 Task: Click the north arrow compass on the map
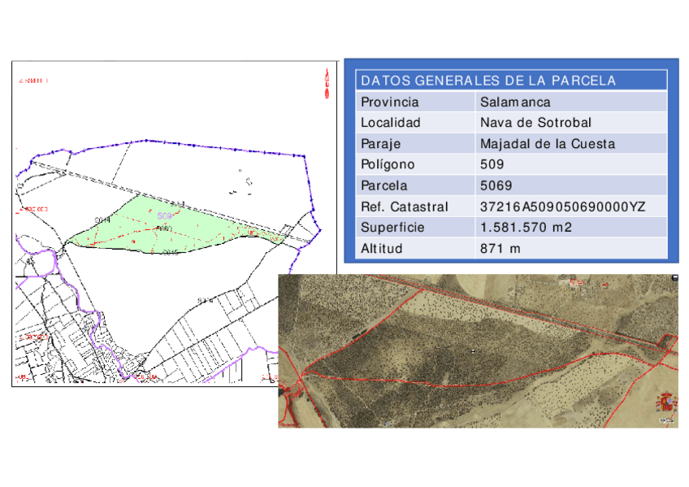[327, 84]
